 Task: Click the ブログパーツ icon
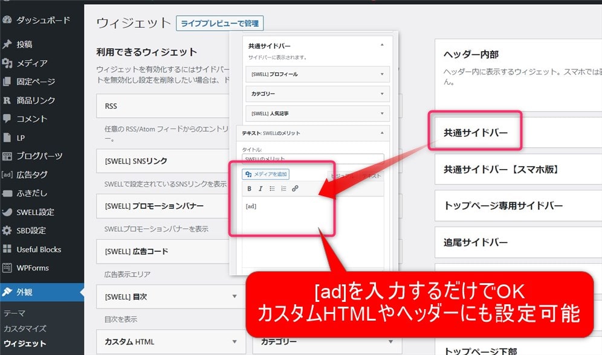(7, 156)
